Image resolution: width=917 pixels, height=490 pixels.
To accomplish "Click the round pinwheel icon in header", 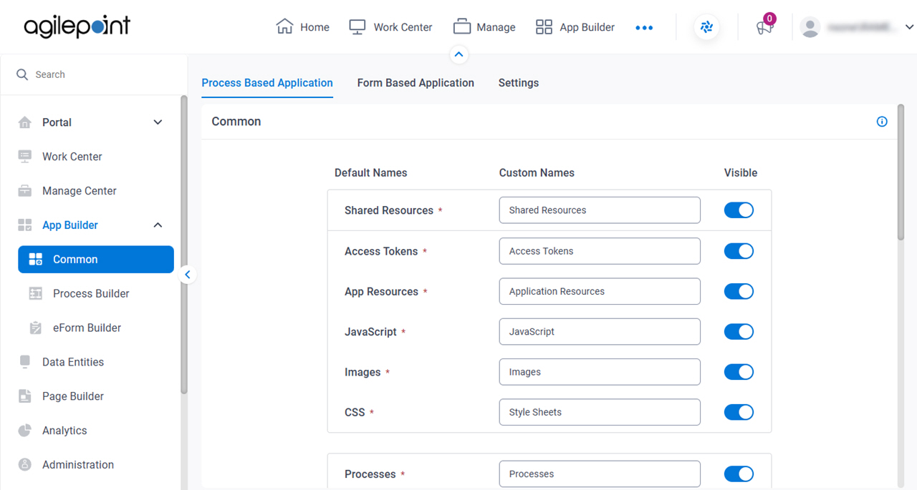I will [x=707, y=27].
